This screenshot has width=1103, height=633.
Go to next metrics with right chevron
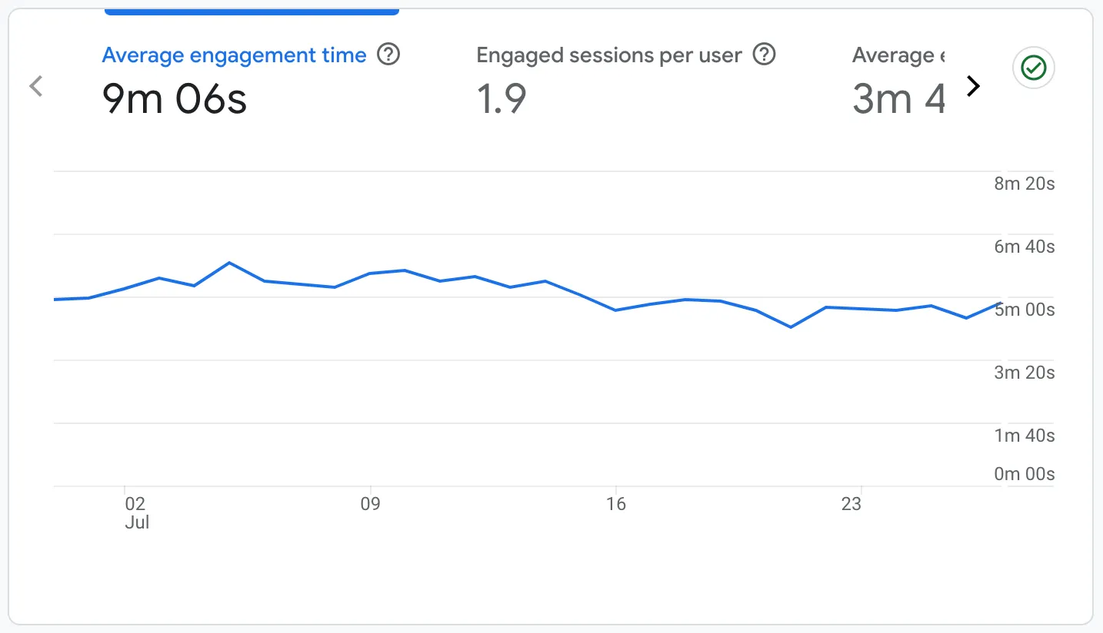[x=973, y=86]
